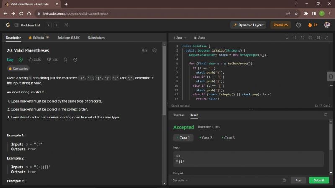Click the thumbs-down dislike icon

[x=49, y=60]
